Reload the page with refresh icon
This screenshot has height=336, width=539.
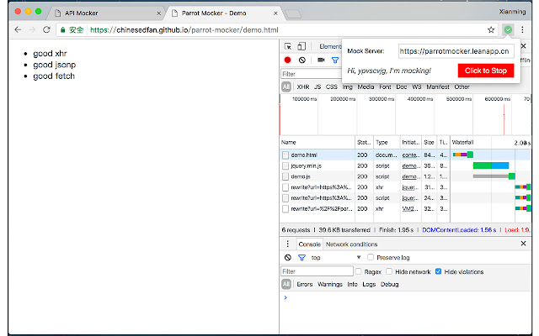pos(46,30)
